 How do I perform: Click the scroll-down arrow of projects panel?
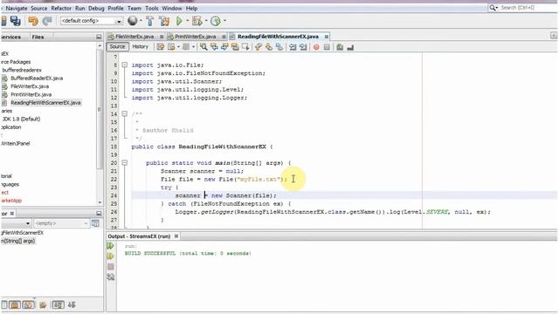pos(100,202)
